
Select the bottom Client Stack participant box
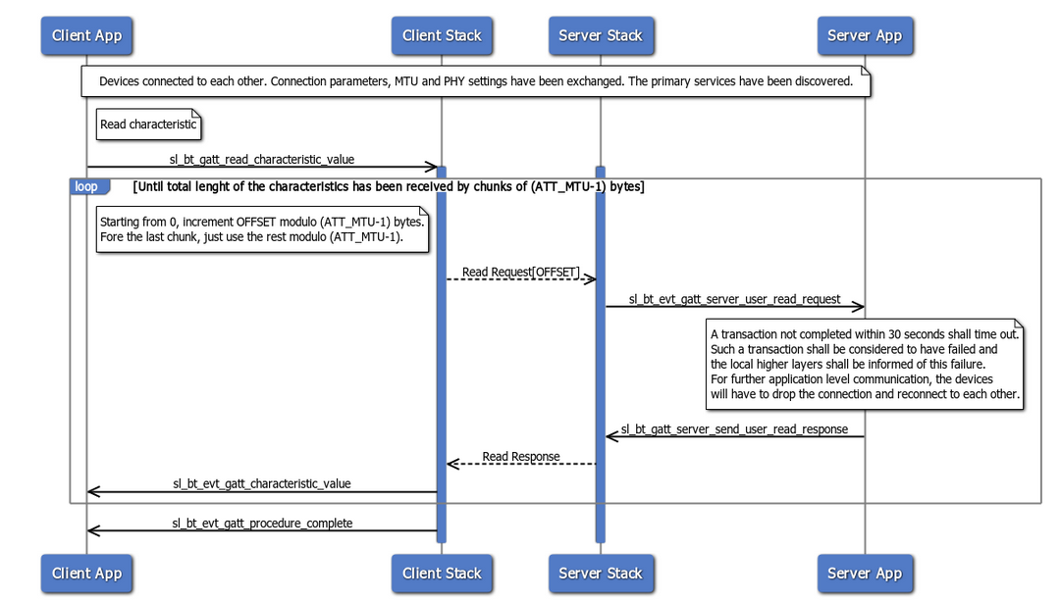(442, 574)
